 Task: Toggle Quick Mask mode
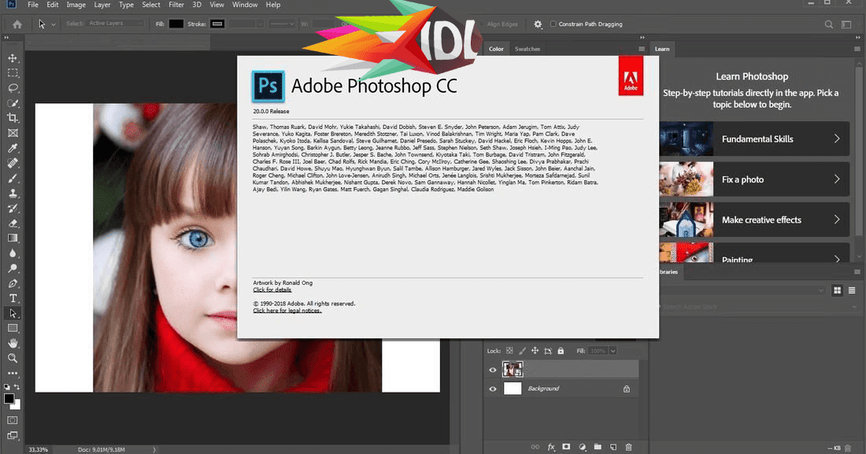pyautogui.click(x=12, y=420)
